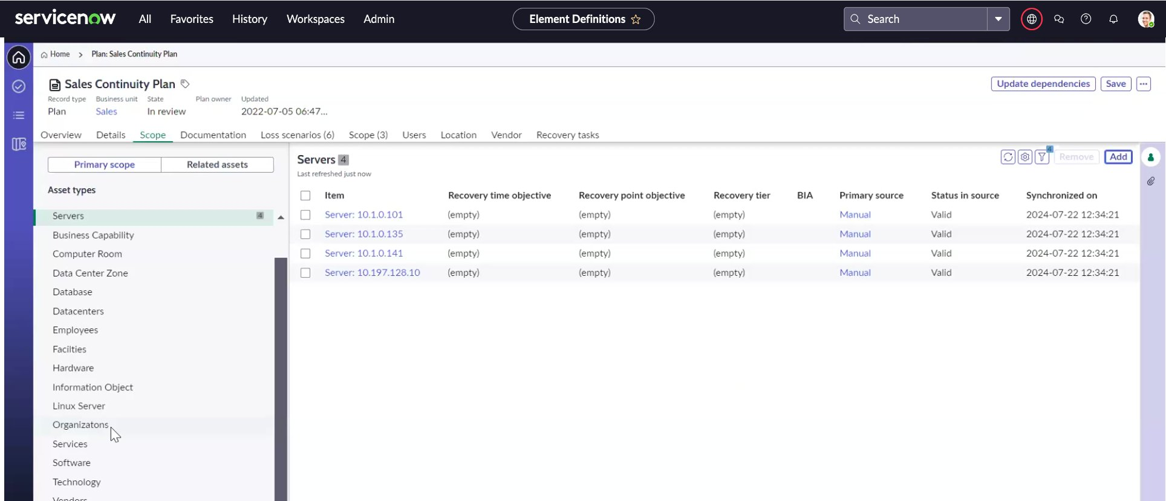Viewport: 1166px width, 501px height.
Task: Switch to the Users tab
Action: [x=414, y=135]
